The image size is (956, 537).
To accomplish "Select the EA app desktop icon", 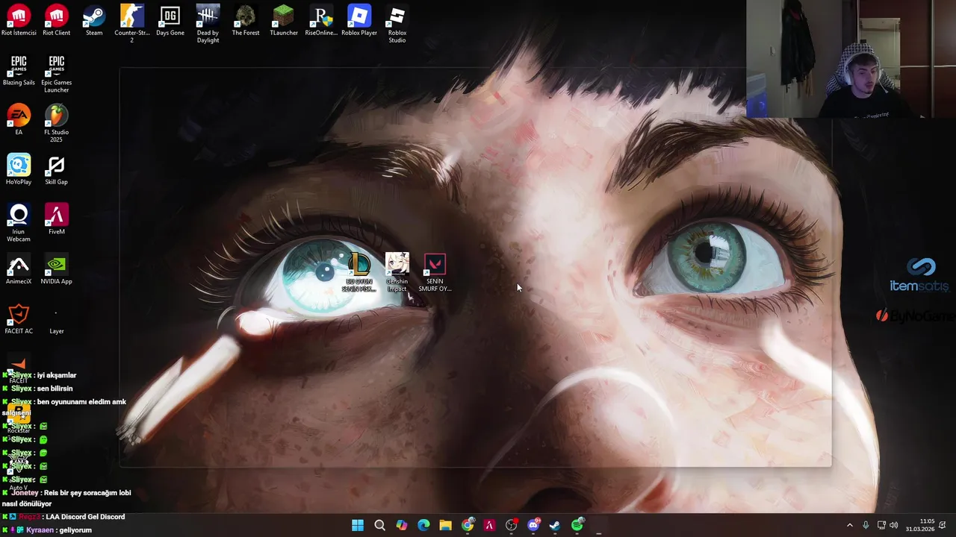I will 19,120.
